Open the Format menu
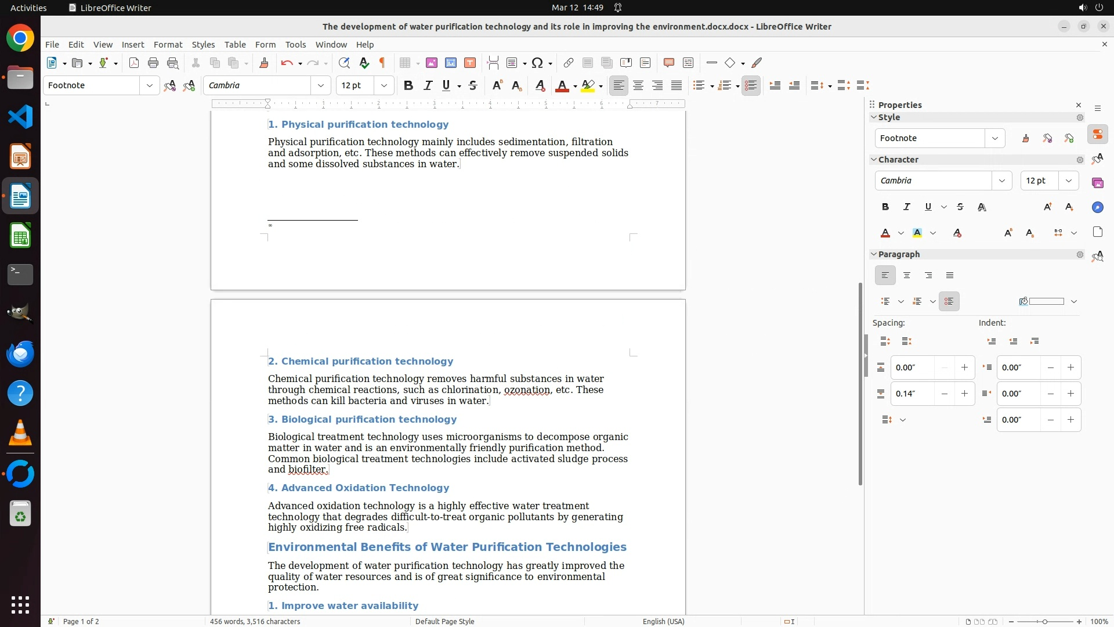Viewport: 1114px width, 627px height. tap(168, 45)
